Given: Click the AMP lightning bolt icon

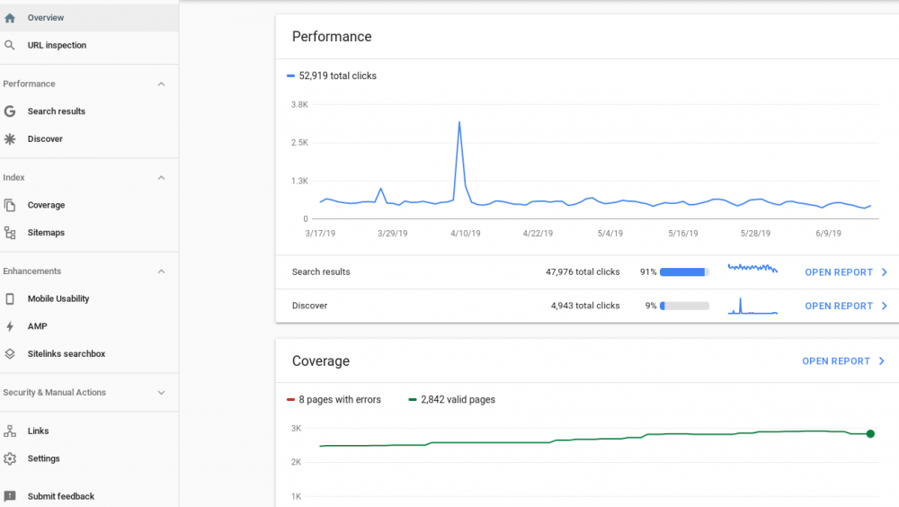Looking at the screenshot, I should click(x=10, y=326).
